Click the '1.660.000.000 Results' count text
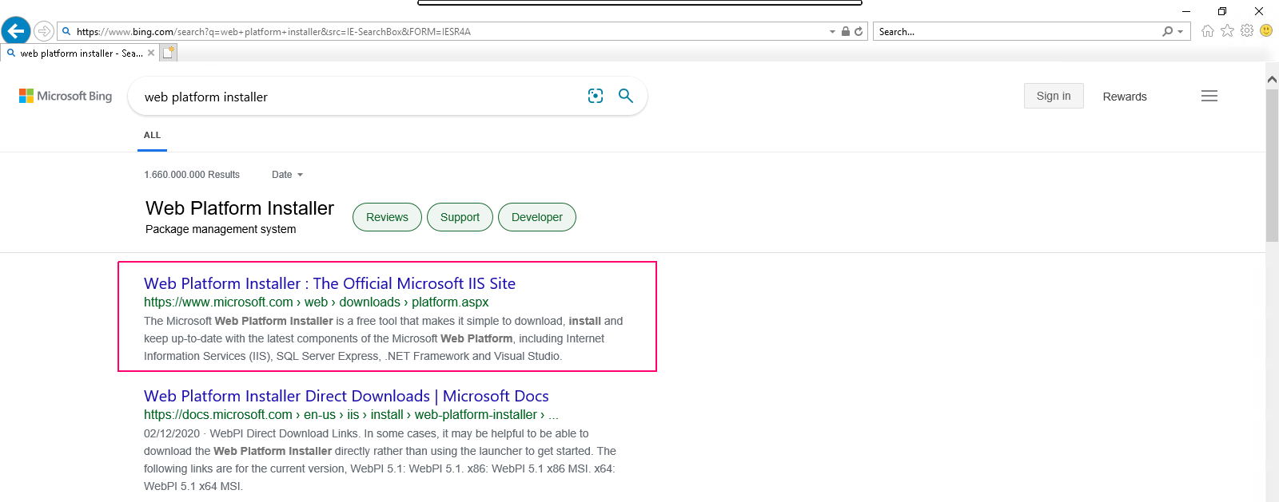 point(192,175)
